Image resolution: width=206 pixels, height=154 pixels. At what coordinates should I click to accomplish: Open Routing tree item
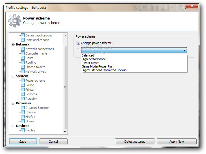(31, 62)
